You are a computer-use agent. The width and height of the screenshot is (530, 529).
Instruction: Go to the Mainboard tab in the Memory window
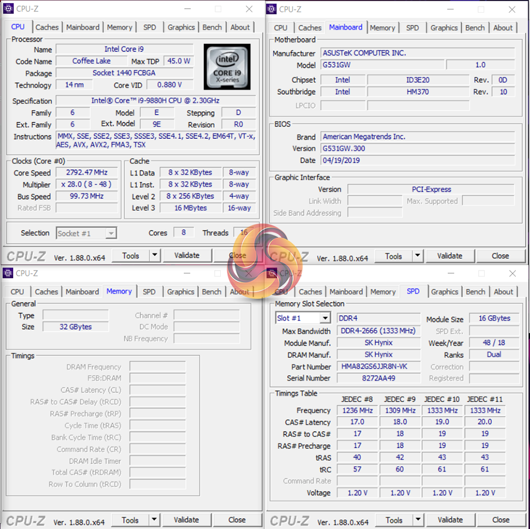[x=83, y=292]
